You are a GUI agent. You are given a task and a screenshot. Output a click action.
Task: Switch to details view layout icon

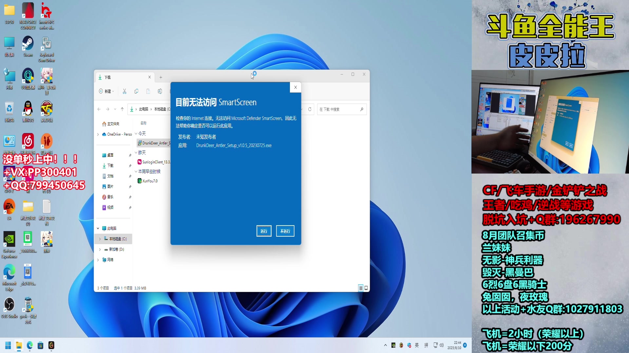[361, 288]
